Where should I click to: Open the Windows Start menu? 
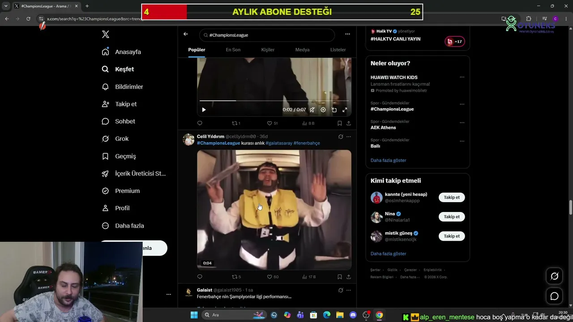point(194,315)
